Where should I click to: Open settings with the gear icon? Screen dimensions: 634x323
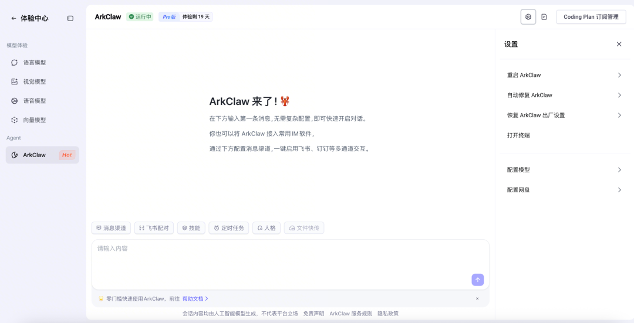[x=528, y=17]
